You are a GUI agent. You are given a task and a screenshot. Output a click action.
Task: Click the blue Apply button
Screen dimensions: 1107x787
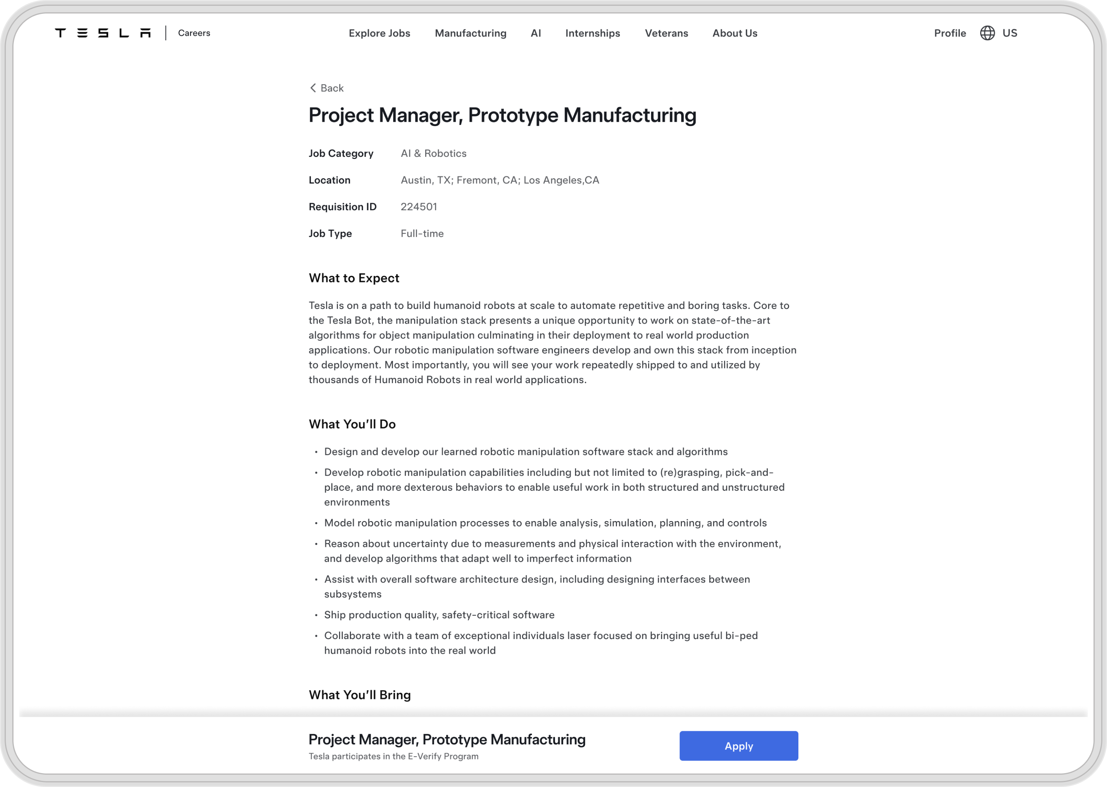738,746
